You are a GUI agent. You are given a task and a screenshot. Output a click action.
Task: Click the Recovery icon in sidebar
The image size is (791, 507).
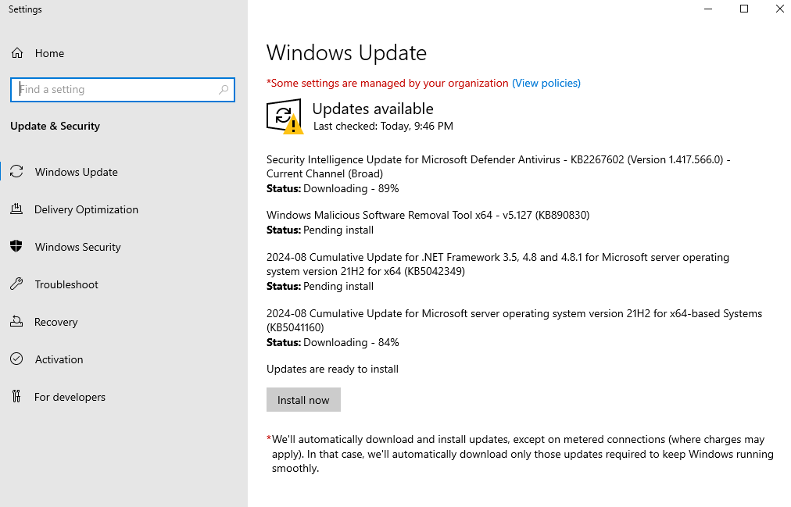(16, 322)
